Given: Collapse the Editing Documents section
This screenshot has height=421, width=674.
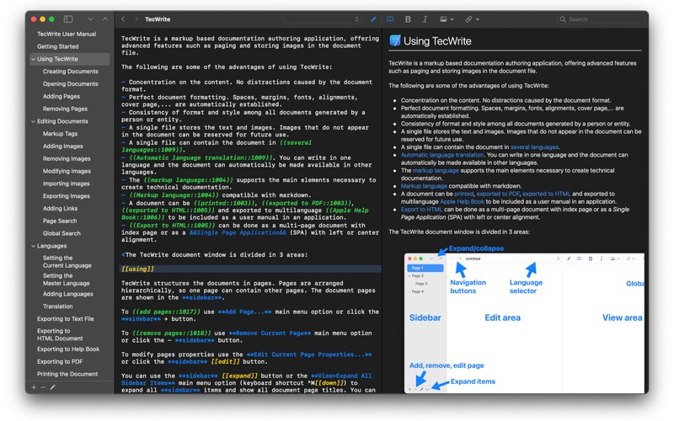Looking at the screenshot, I should coord(33,121).
